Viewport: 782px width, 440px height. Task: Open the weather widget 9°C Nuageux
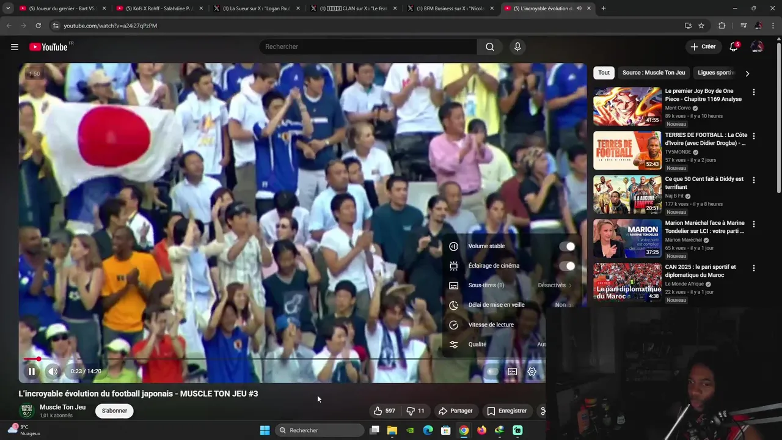pos(24,430)
